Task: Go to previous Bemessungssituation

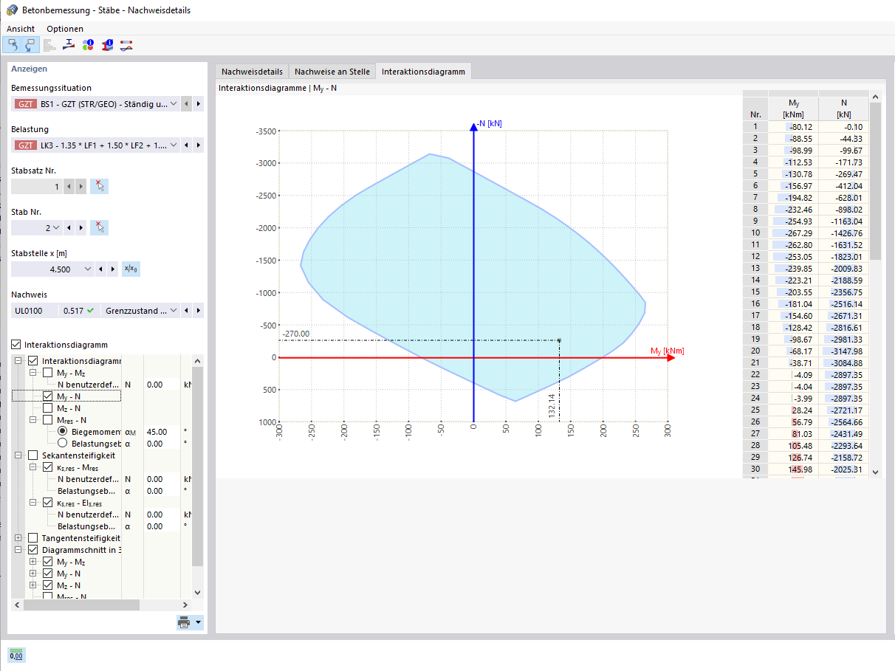Action: coord(187,104)
